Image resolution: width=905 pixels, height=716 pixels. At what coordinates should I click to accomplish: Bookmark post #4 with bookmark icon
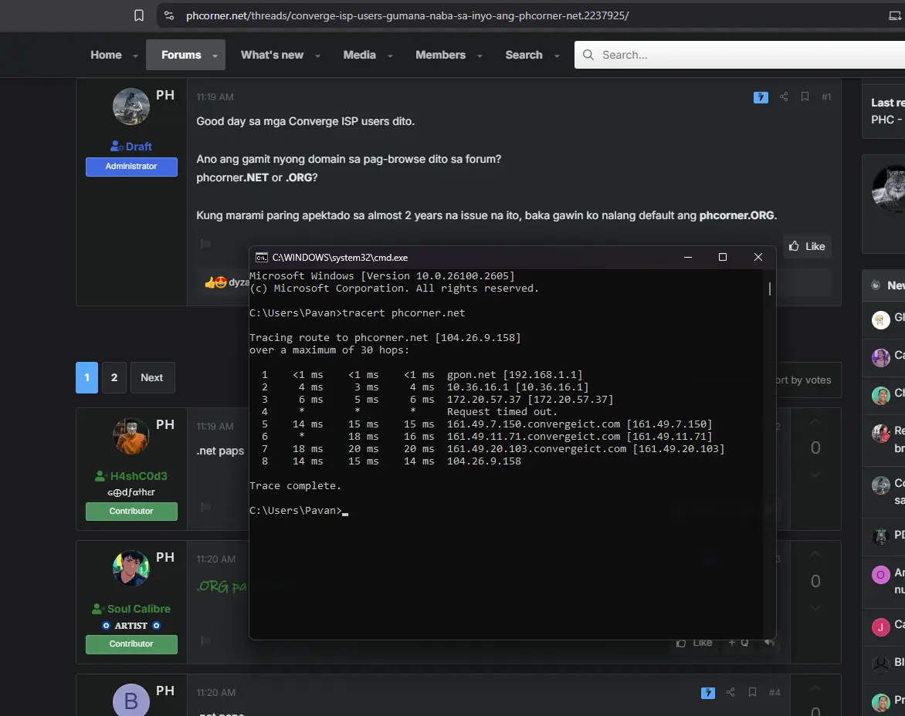752,692
